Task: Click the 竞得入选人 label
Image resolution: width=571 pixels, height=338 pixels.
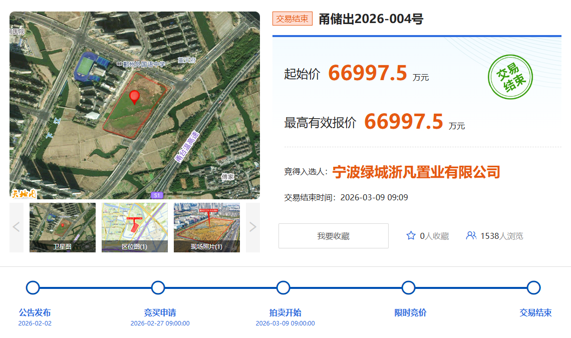Action: point(306,172)
